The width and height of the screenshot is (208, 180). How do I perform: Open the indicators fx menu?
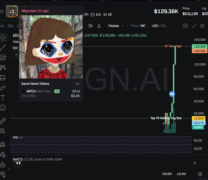click(99, 26)
